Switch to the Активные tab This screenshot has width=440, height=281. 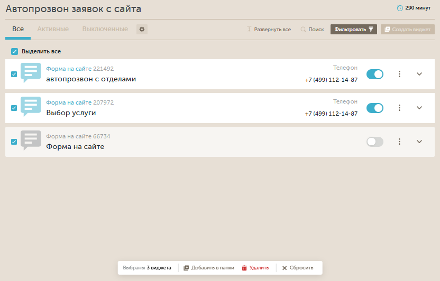[53, 29]
